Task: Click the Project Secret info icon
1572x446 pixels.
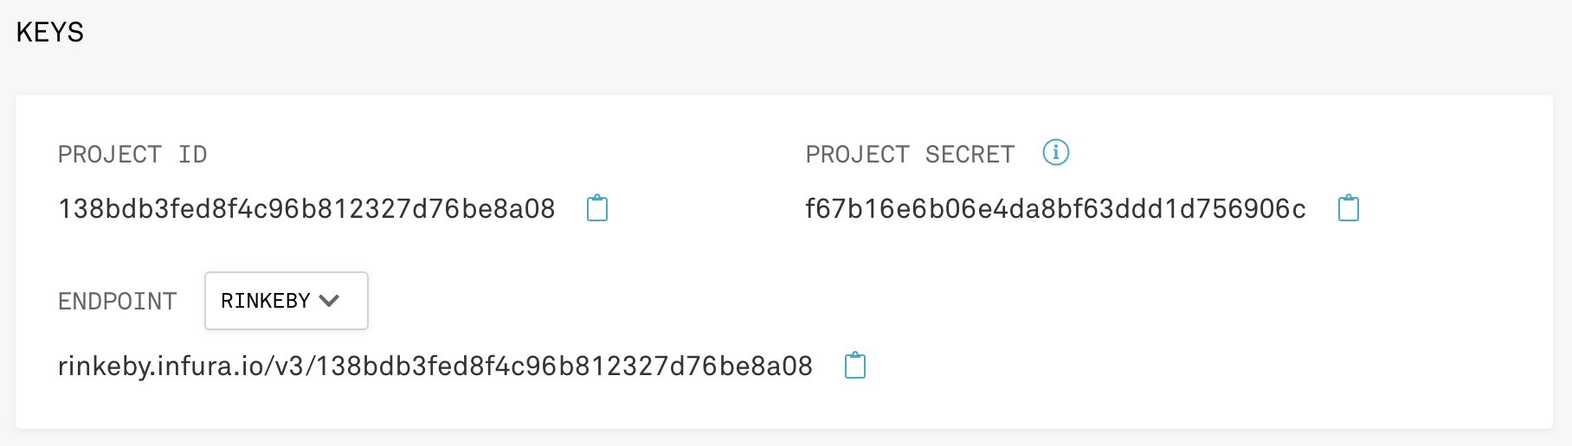Action: click(x=1055, y=153)
